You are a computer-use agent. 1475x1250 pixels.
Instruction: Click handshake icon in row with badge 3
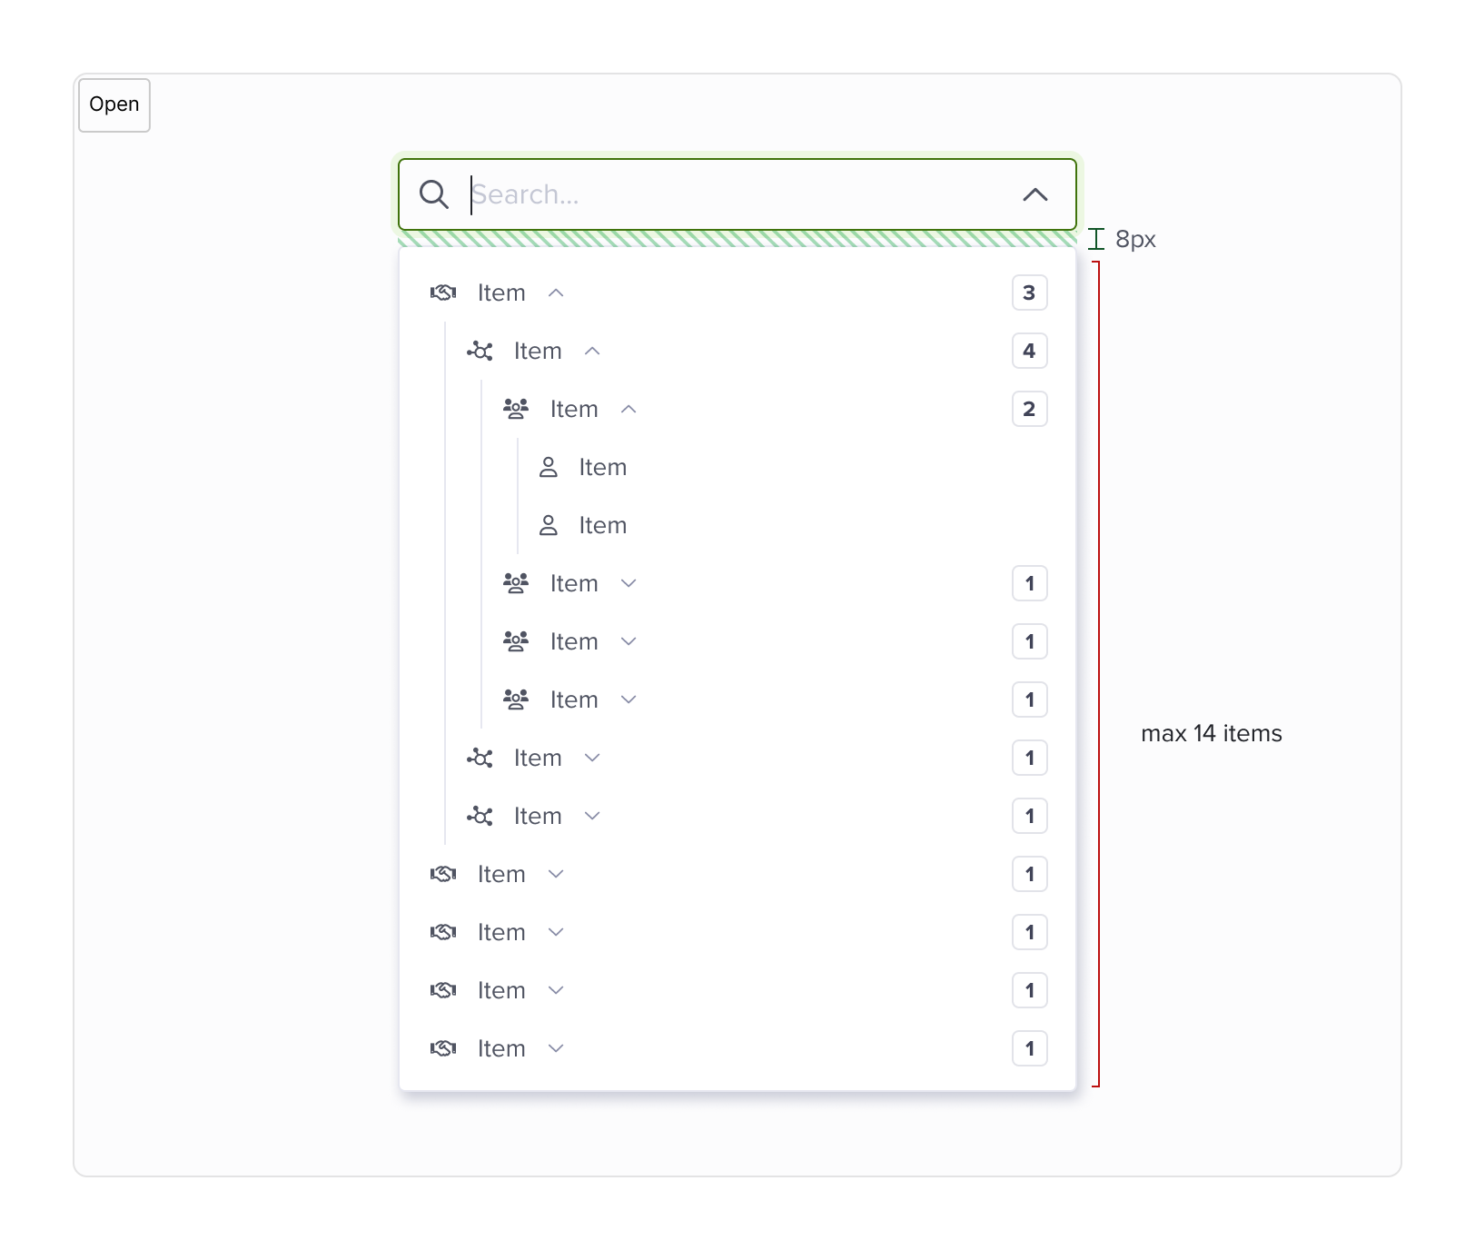click(443, 293)
